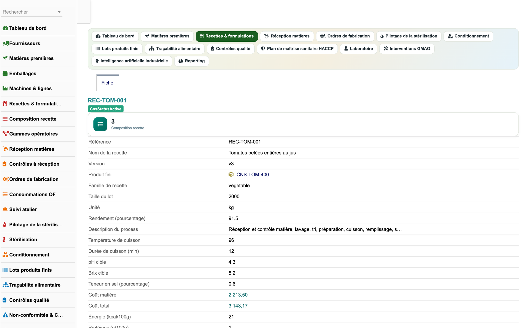Click the Ordres de fabrication gears icon in sidebar
Viewport: 530px width, 328px height.
(x=5, y=179)
